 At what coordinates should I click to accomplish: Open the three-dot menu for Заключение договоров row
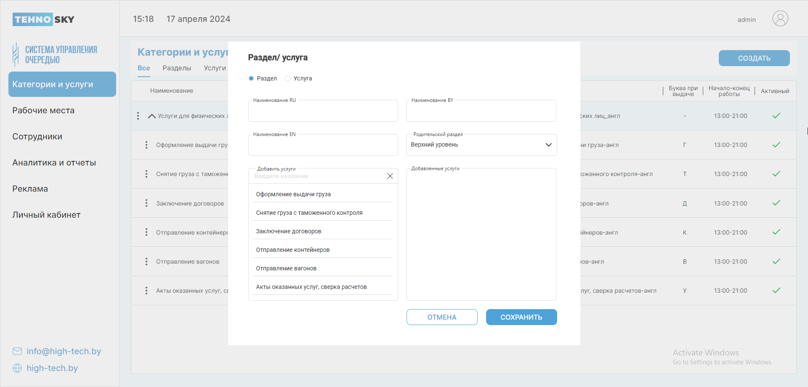coord(146,203)
